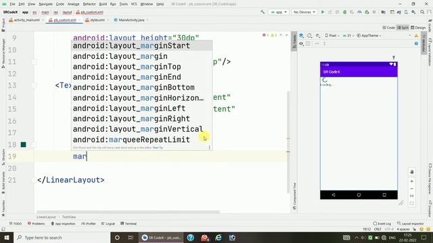
Task: Select android:marqueeRepeatLimit suggestion
Action: 141,140
